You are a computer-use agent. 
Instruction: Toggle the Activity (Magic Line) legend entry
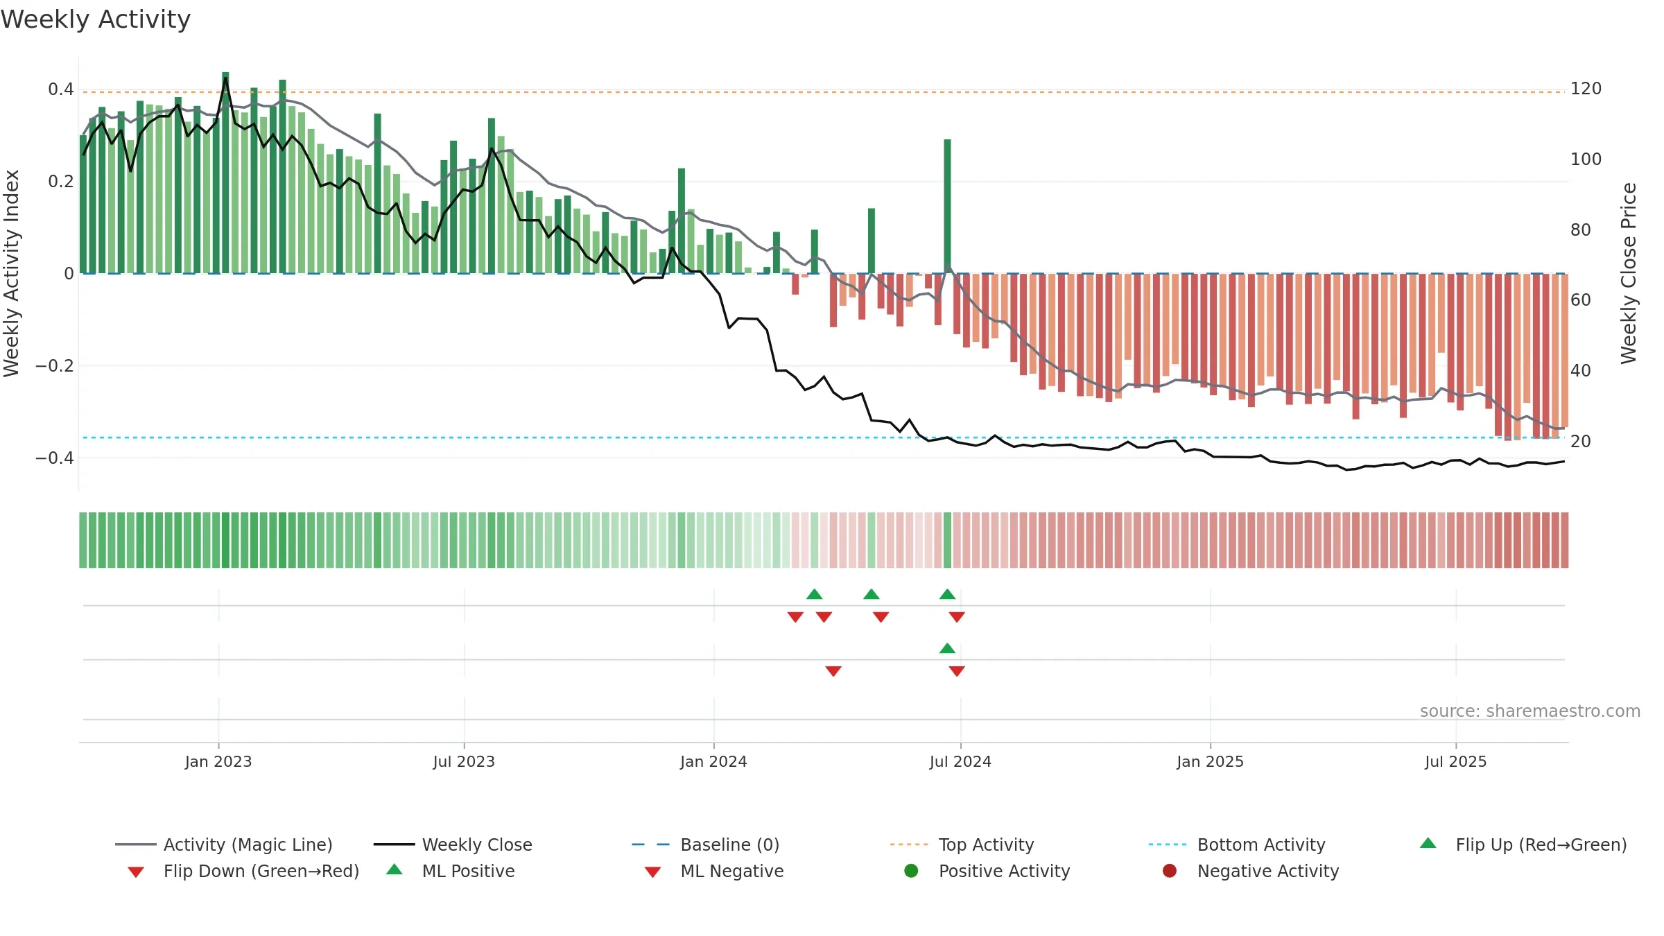224,844
